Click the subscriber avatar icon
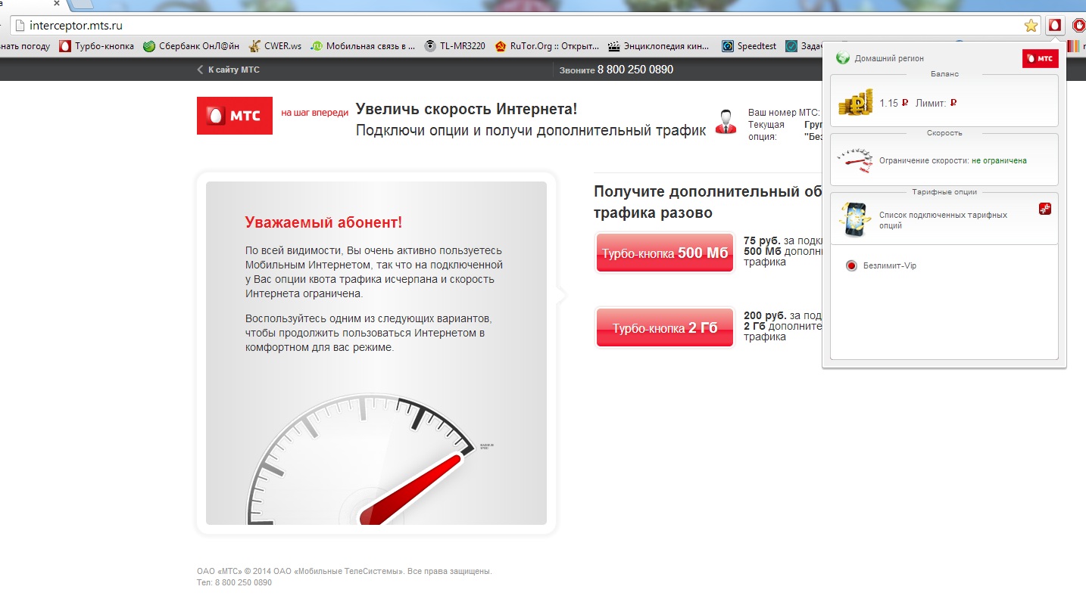Screen dimensions: 1086x605 pyautogui.click(x=726, y=122)
